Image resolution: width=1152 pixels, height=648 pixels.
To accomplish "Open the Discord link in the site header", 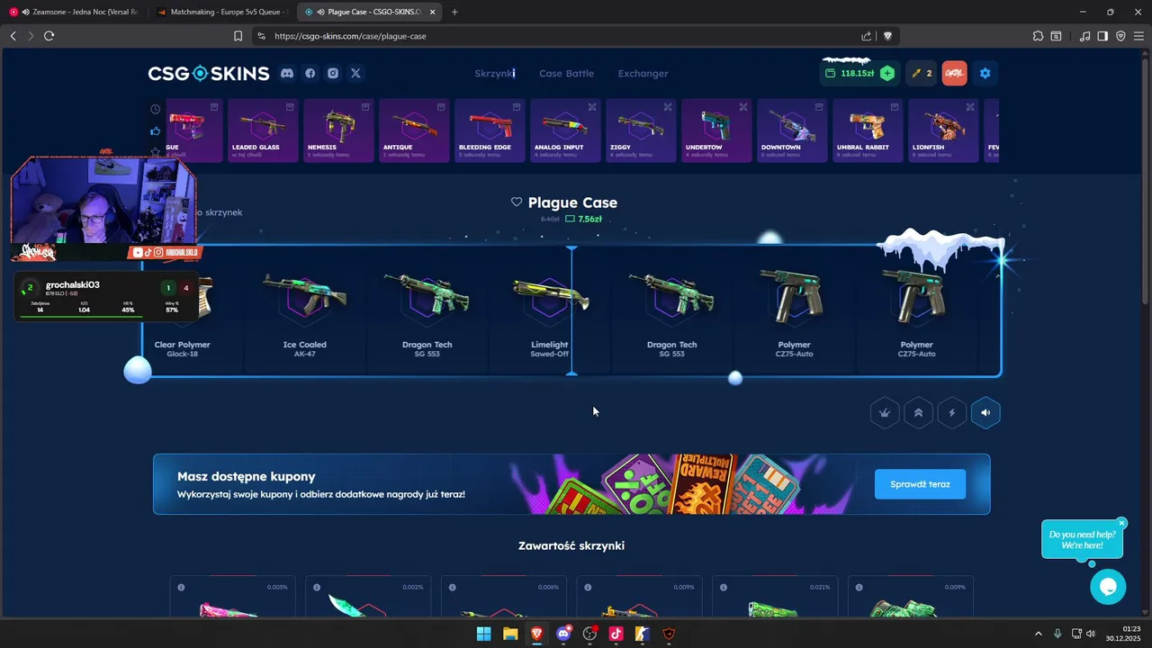I will (x=287, y=73).
